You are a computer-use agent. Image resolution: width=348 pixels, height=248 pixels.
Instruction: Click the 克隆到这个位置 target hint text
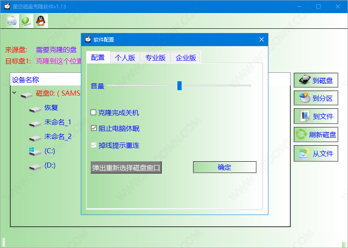pos(58,61)
